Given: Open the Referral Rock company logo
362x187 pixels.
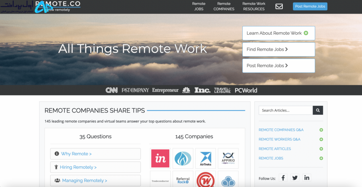Looking at the screenshot, I should coord(183,179).
